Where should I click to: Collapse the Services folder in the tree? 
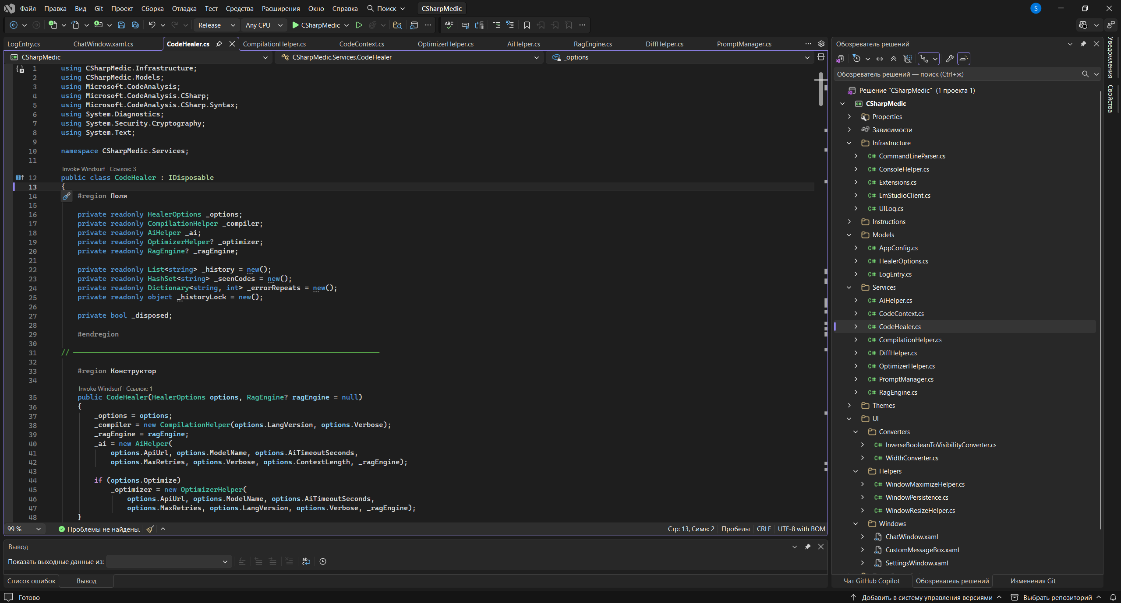point(849,287)
